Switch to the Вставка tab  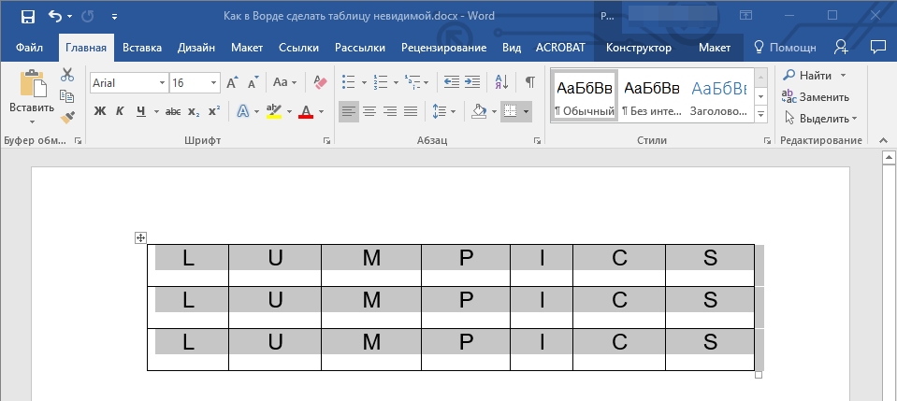pos(142,48)
